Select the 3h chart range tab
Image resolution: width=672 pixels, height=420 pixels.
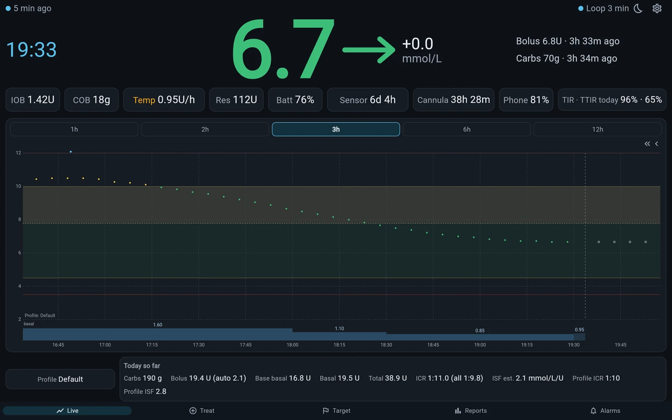pos(336,129)
